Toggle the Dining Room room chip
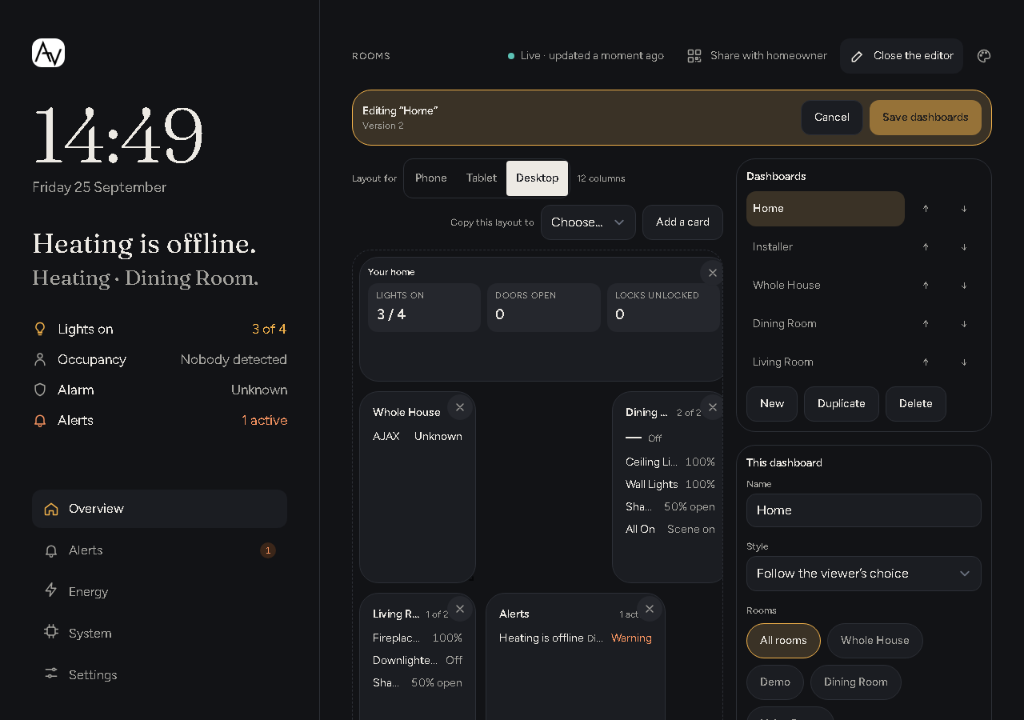The width and height of the screenshot is (1024, 720). [x=856, y=682]
